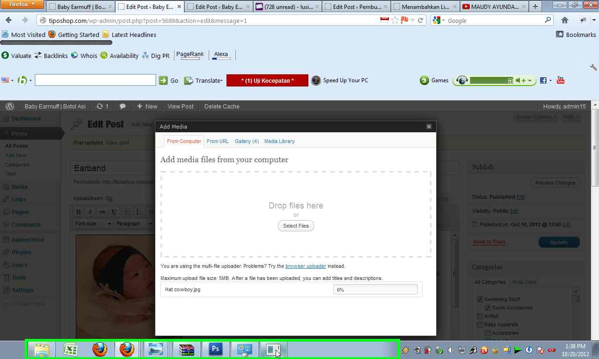Switch to the From URL tab

point(218,141)
